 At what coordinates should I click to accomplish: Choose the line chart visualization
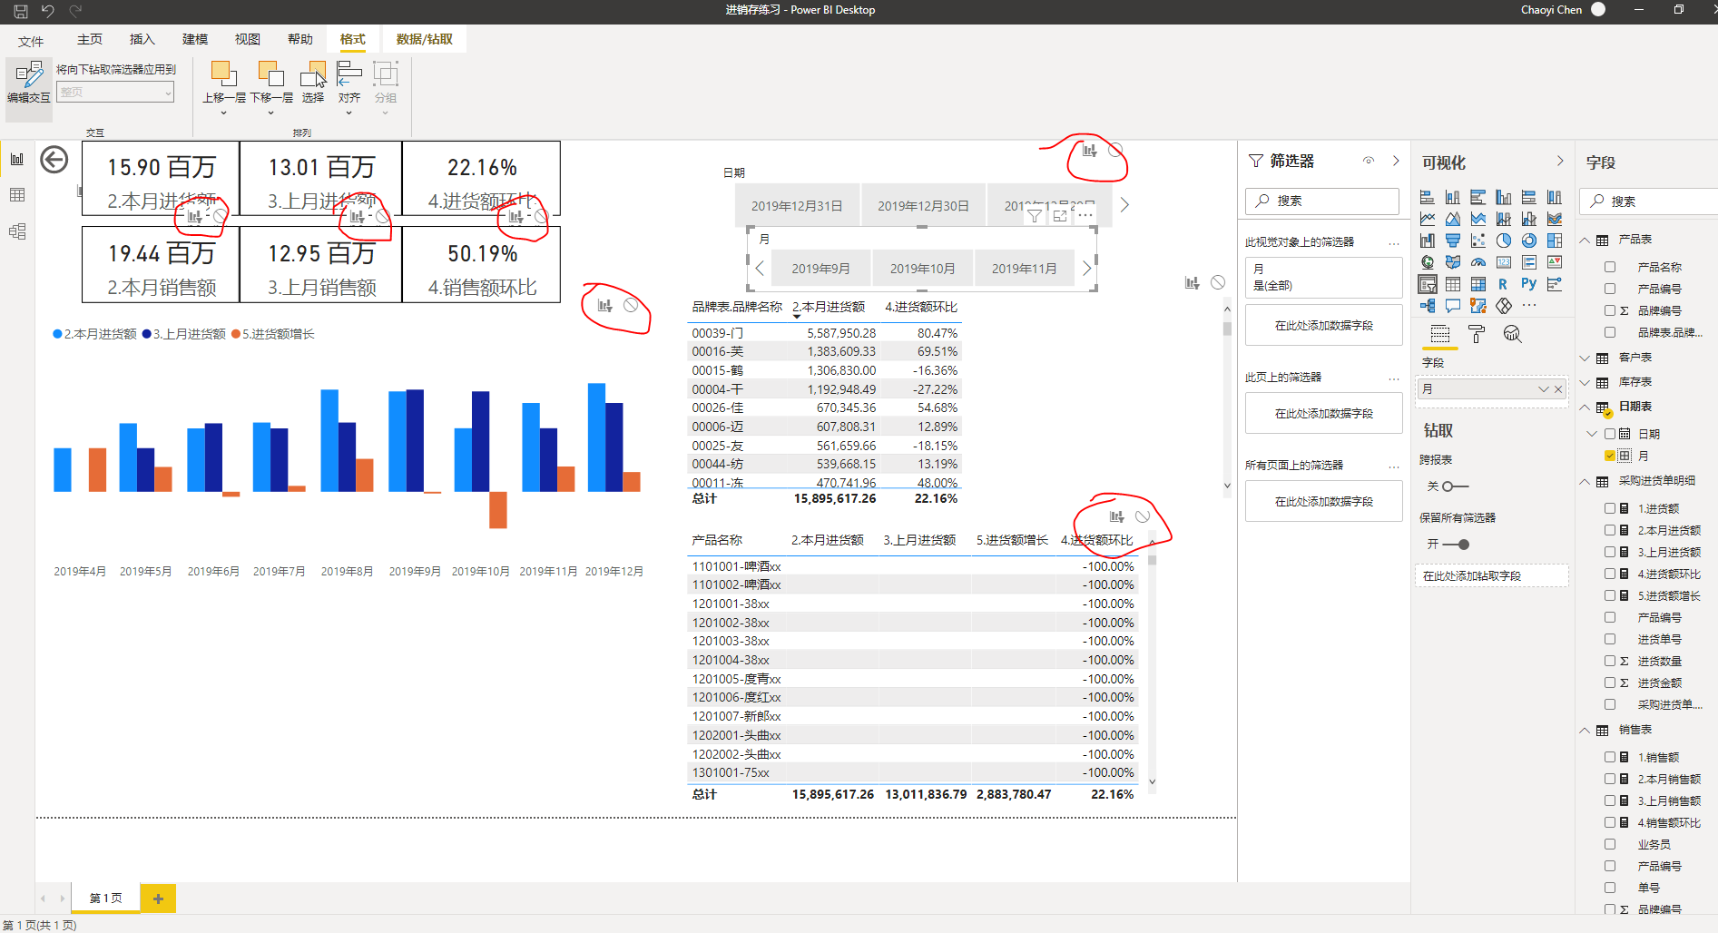[x=1428, y=219]
